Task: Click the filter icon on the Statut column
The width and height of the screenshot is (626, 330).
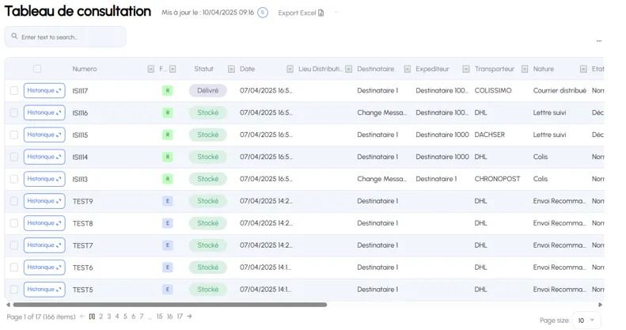Action: click(231, 69)
